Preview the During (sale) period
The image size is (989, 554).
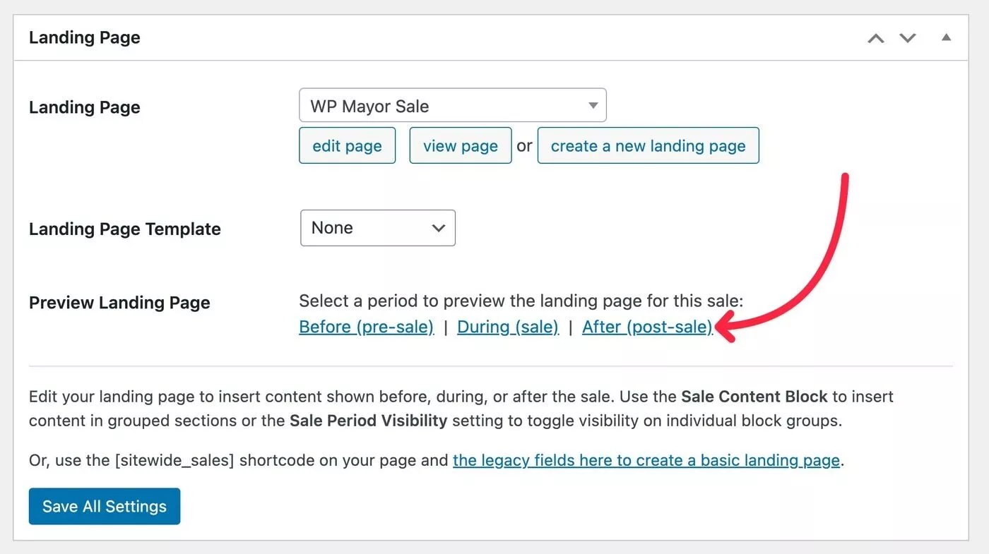click(x=508, y=327)
